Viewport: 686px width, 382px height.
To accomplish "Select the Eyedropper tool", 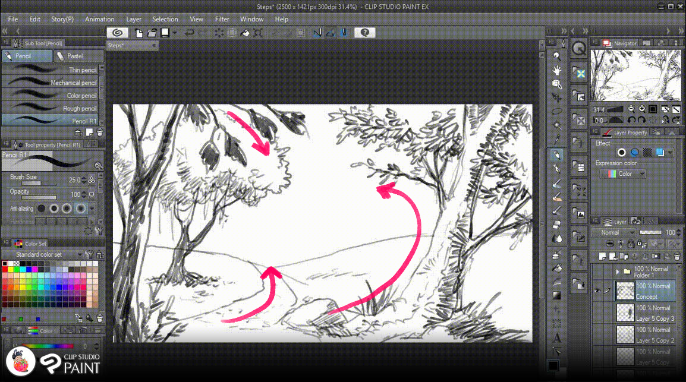I will click(x=556, y=140).
